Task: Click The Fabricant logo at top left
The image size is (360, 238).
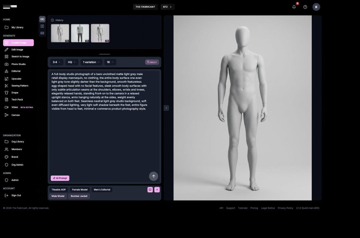Action: pyautogui.click(x=10, y=7)
